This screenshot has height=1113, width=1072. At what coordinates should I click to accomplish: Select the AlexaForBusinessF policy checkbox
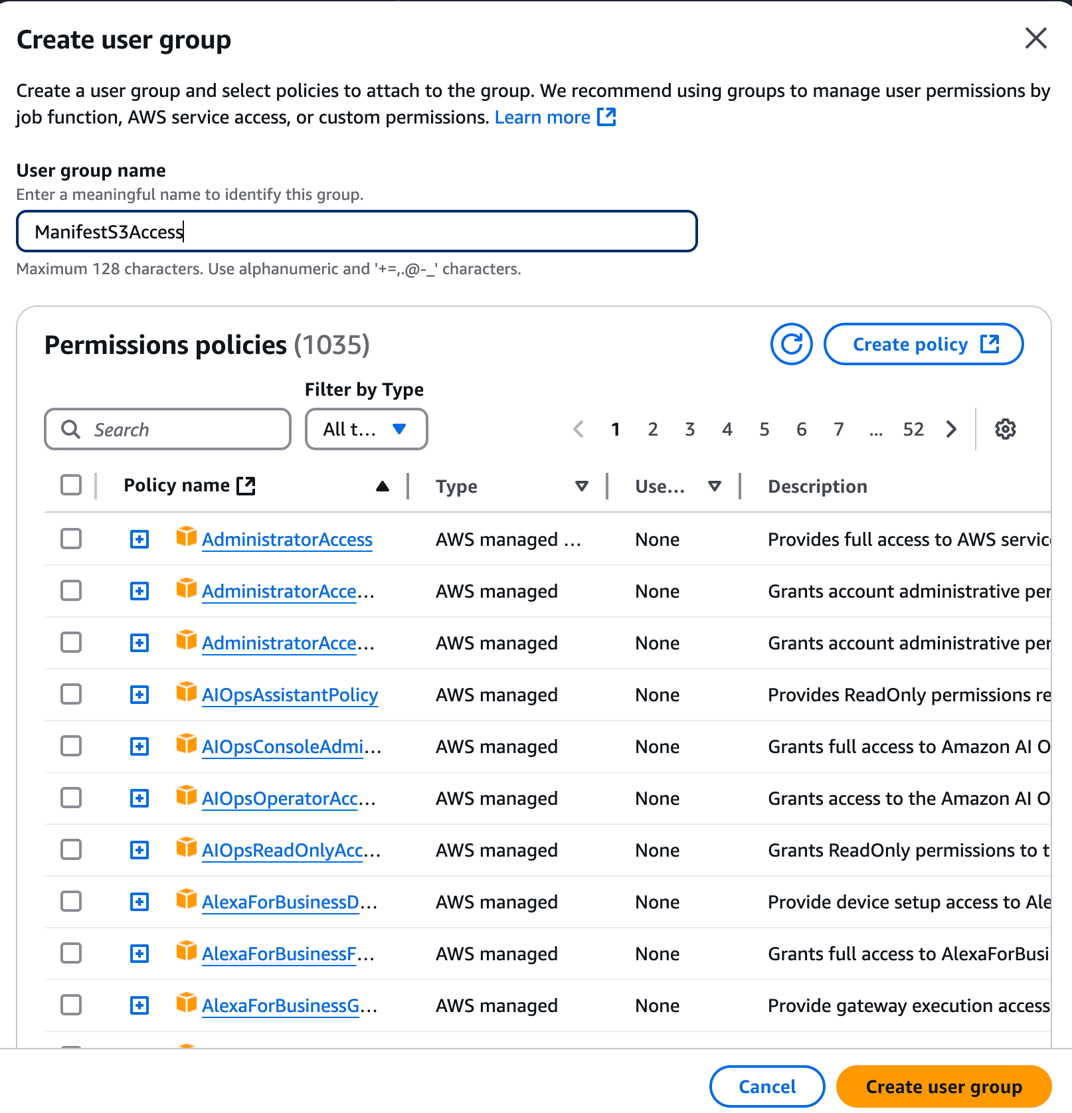point(70,953)
